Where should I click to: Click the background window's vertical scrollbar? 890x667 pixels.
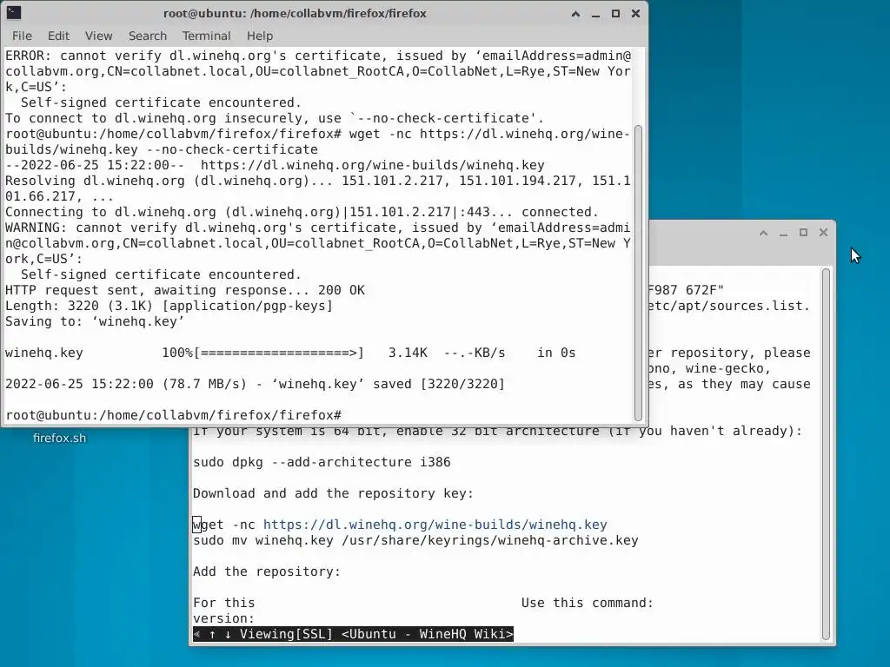(x=826, y=453)
